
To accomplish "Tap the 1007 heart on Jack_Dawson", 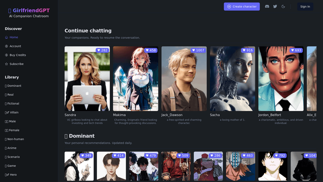I will pyautogui.click(x=198, y=50).
